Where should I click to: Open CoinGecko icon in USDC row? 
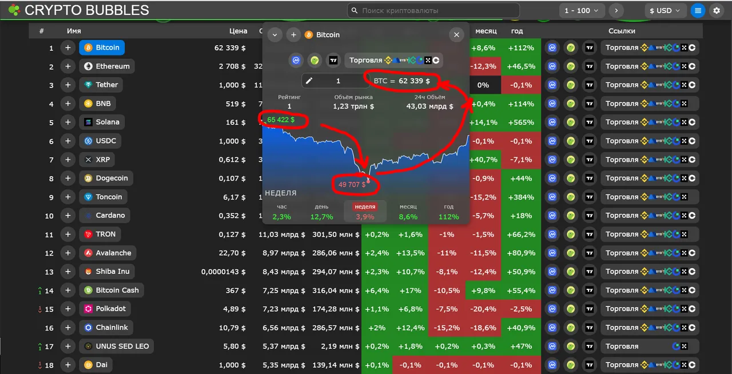(571, 141)
